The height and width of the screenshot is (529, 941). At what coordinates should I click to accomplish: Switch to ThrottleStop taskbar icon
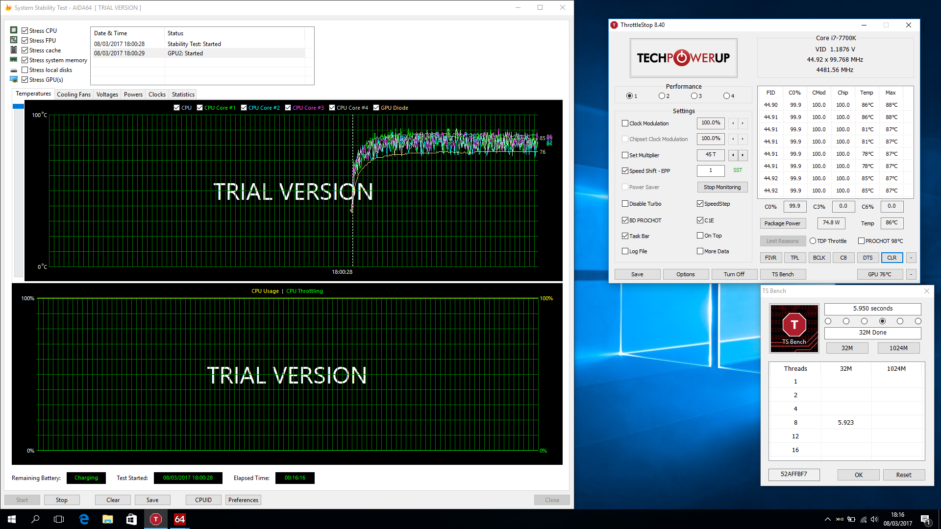click(155, 519)
